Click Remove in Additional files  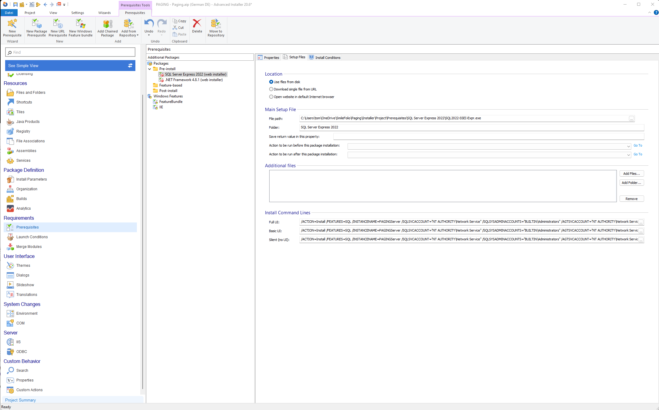631,199
